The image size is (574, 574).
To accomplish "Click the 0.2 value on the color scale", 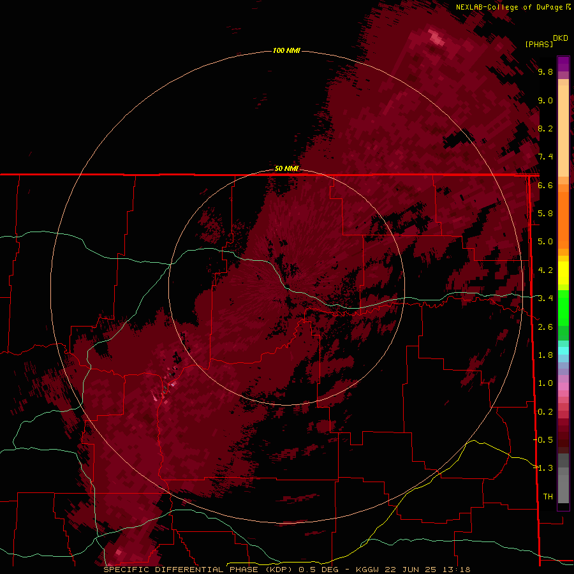I will [545, 411].
